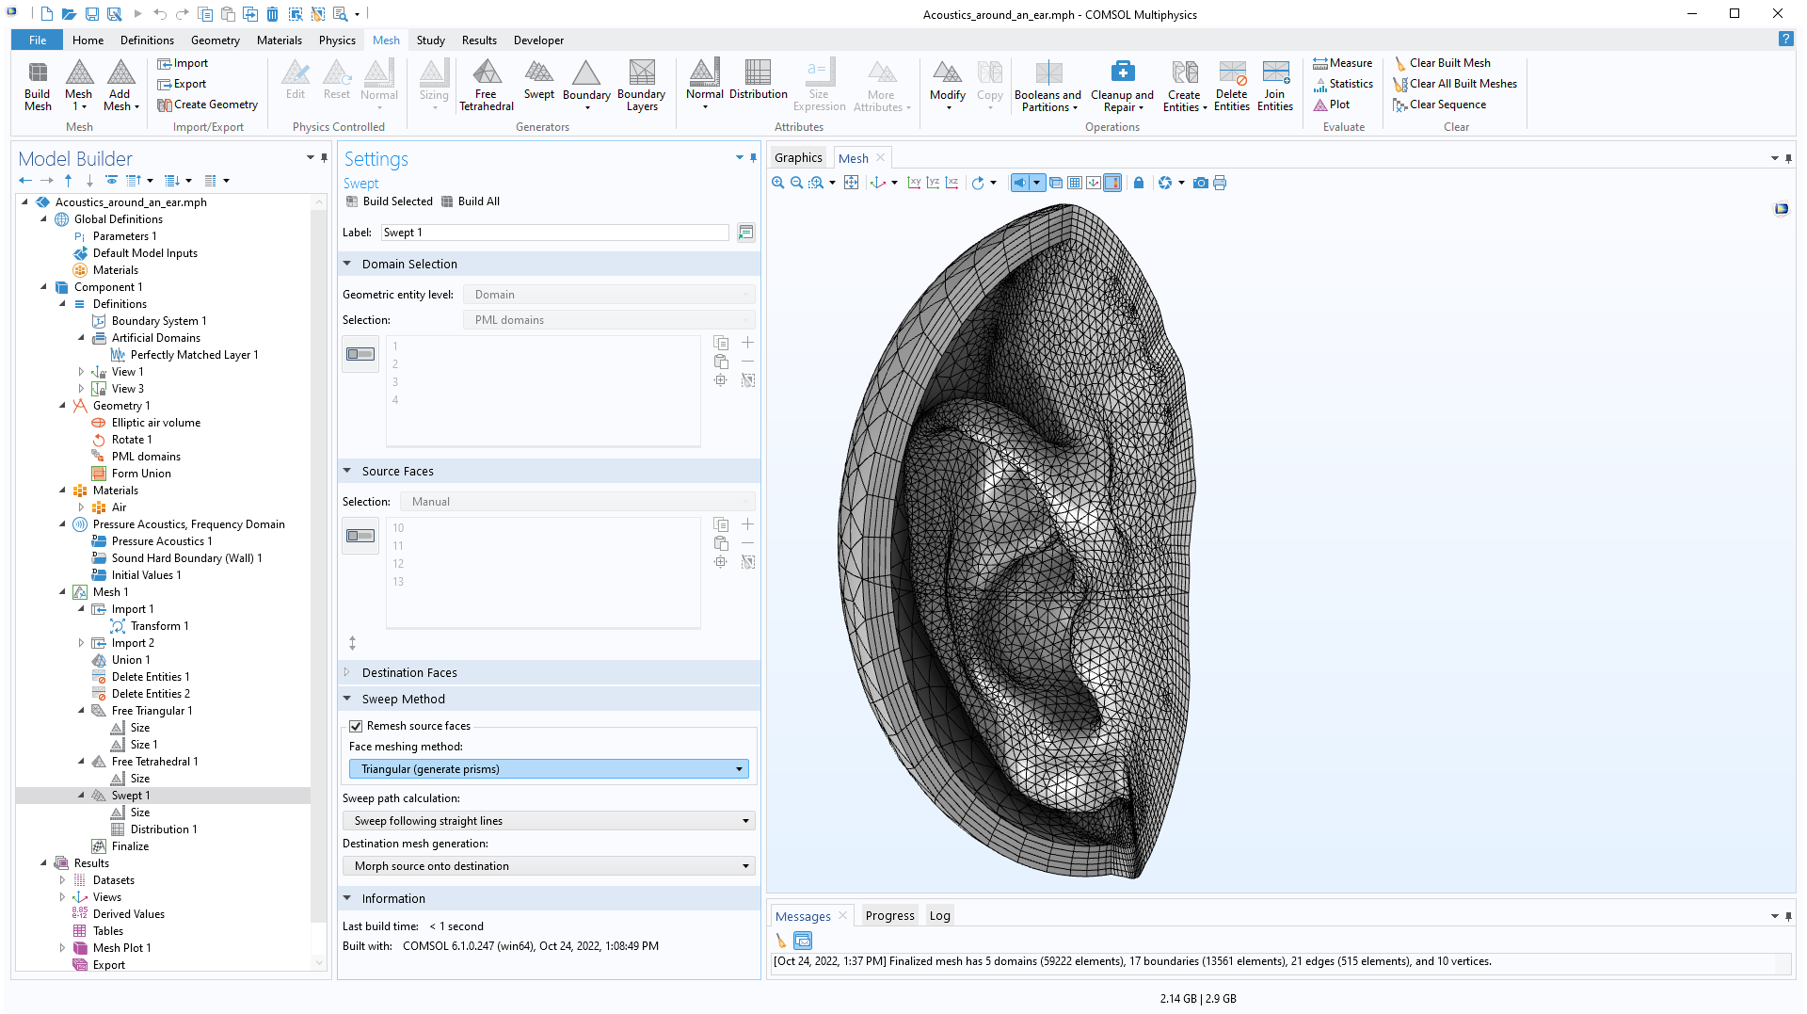Viewport: 1807px width, 1014px height.
Task: Open the Results ribbon tab
Action: (x=479, y=40)
